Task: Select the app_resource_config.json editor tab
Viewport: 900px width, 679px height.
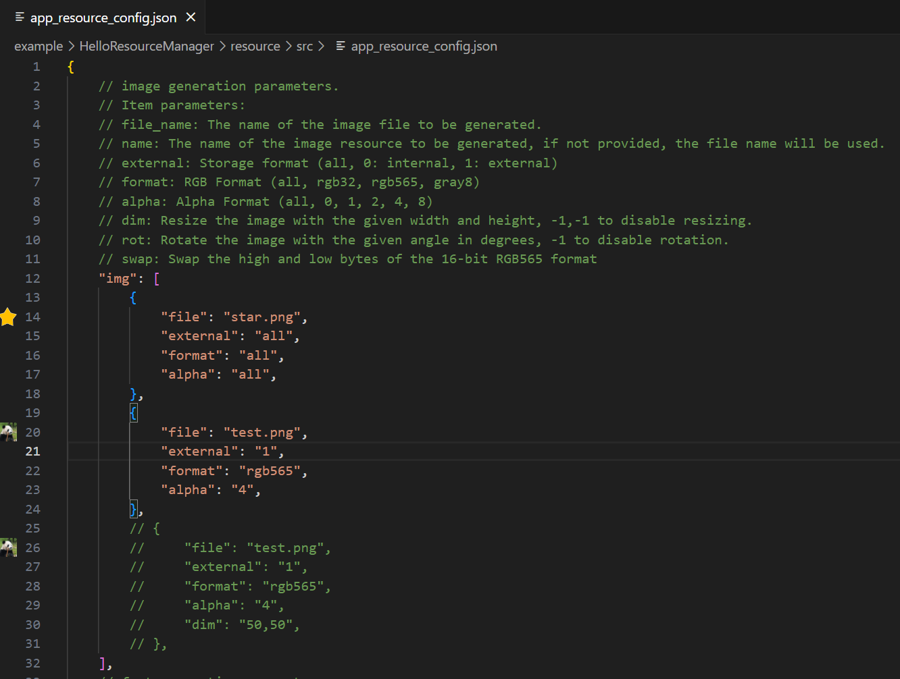Action: [x=102, y=18]
